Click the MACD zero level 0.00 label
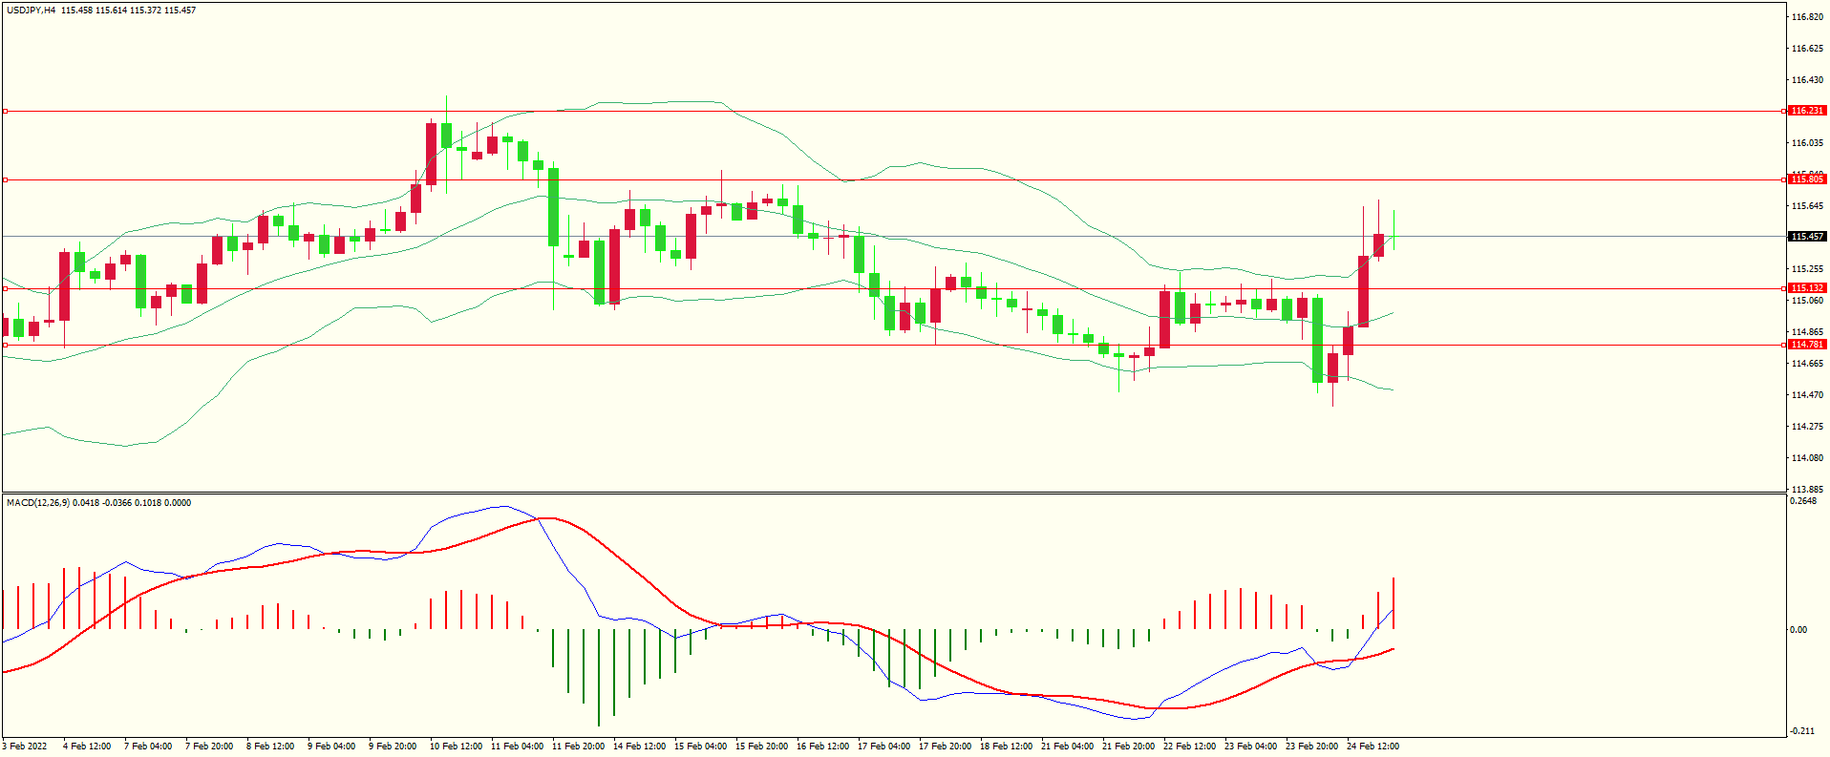Image resolution: width=1830 pixels, height=757 pixels. pos(1798,630)
